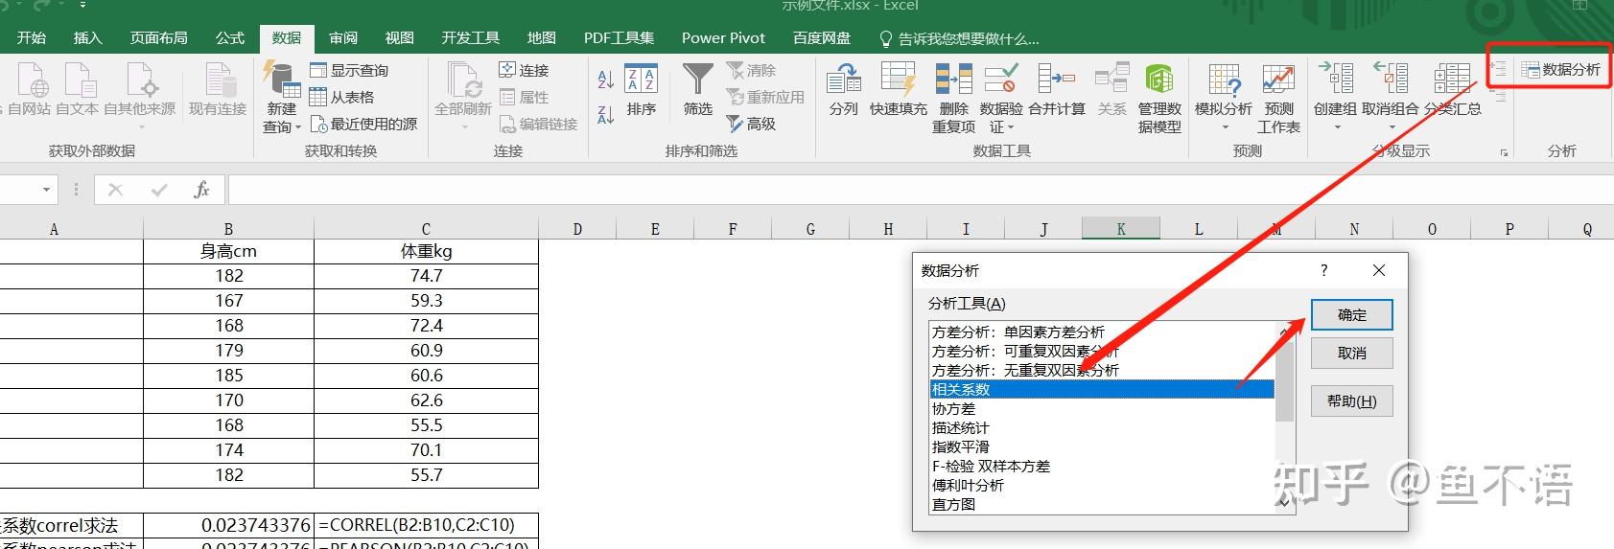1614x549 pixels.
Task: Click the 分列 text-to-columns icon
Action: click(x=844, y=90)
